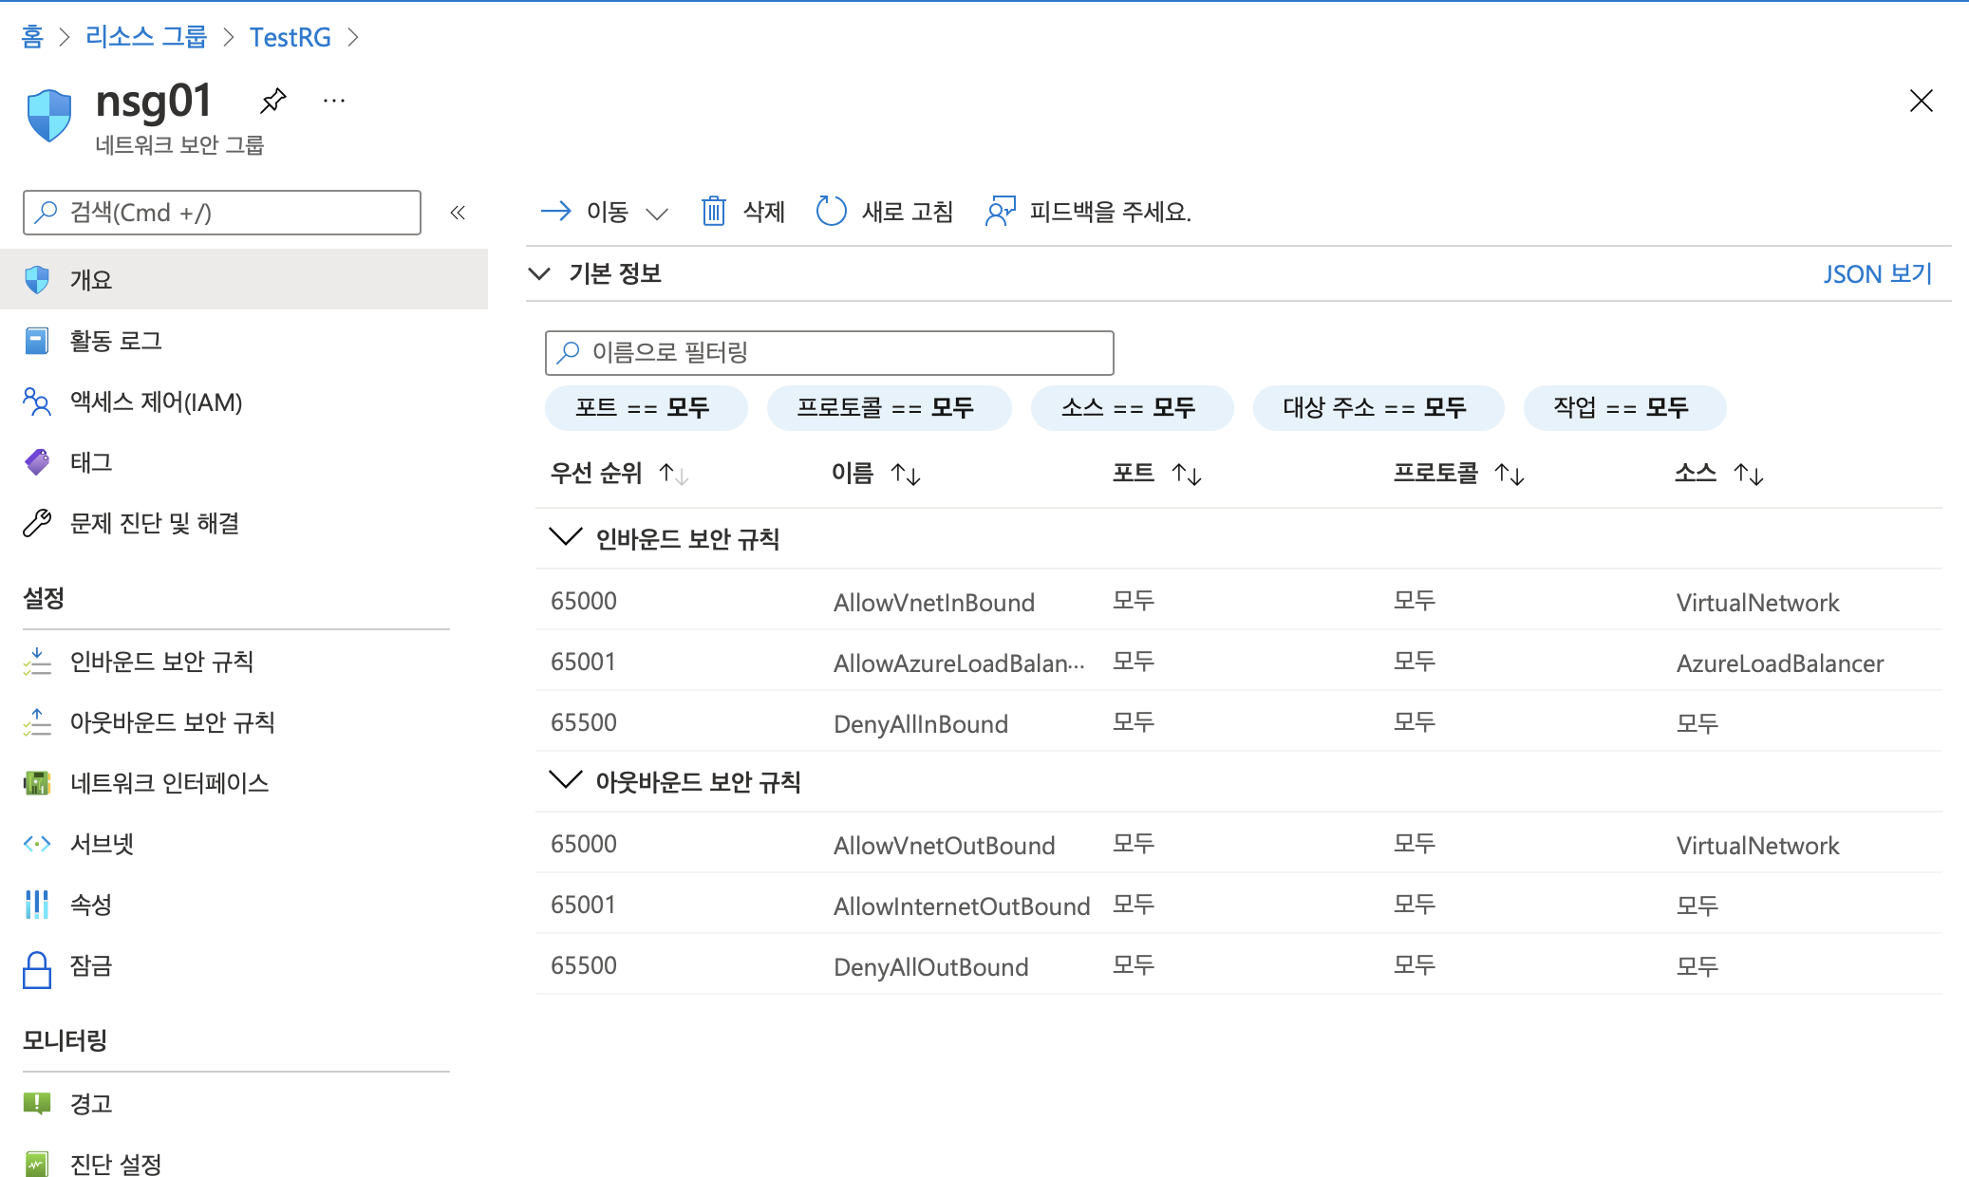Collapse the 기본 정보 section
Screen dimensions: 1969x1177
coord(539,274)
